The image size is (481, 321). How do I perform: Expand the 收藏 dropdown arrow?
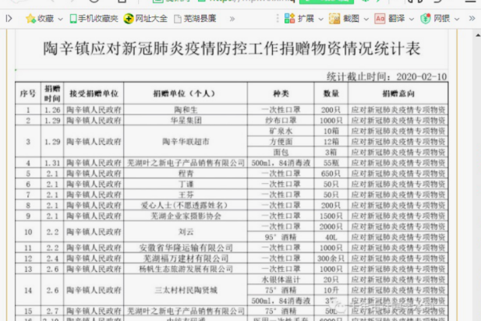click(61, 19)
